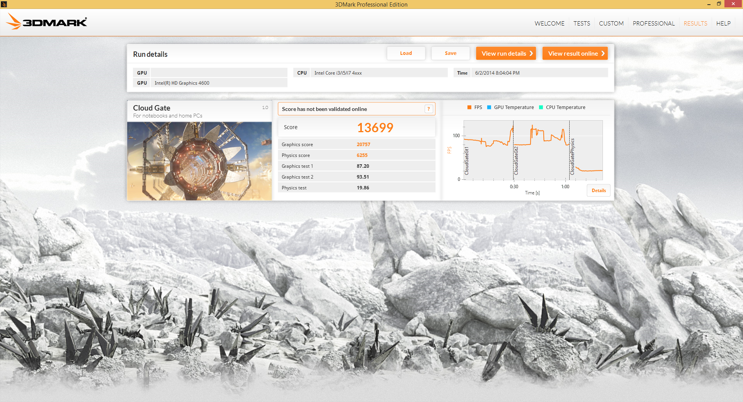Go to the PROFESSIONAL tab
This screenshot has height=402, width=743.
[654, 24]
